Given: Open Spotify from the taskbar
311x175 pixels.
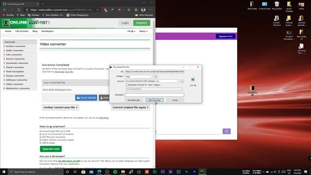Looking at the screenshot, I should click(x=115, y=172).
